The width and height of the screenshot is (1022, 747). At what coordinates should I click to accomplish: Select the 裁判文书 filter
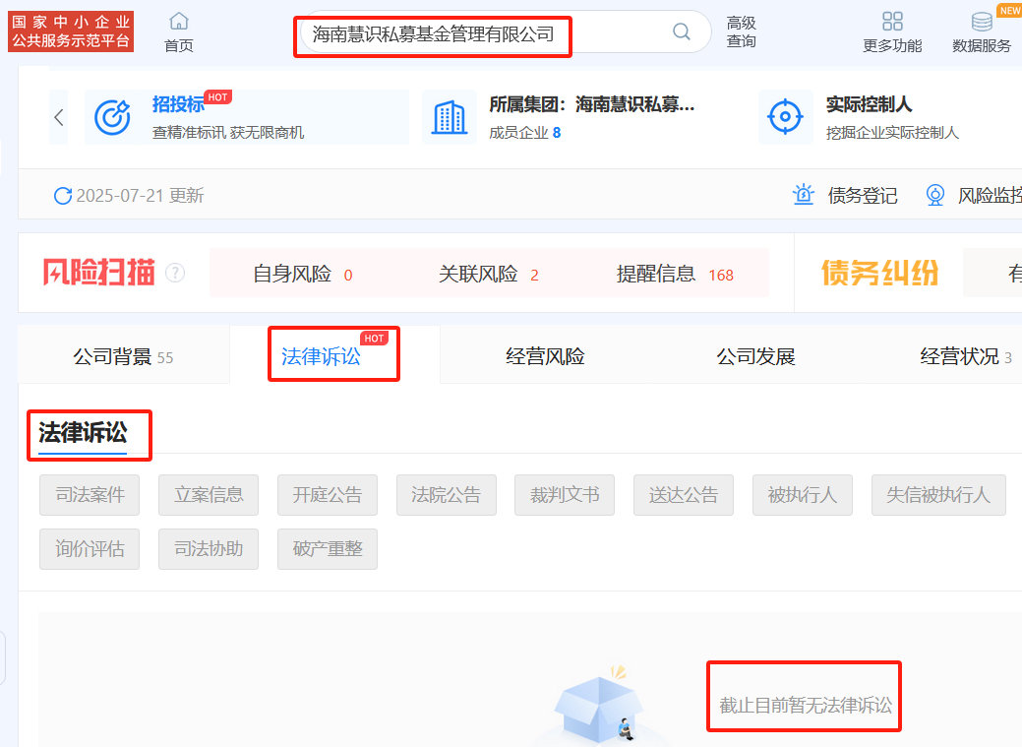point(565,495)
